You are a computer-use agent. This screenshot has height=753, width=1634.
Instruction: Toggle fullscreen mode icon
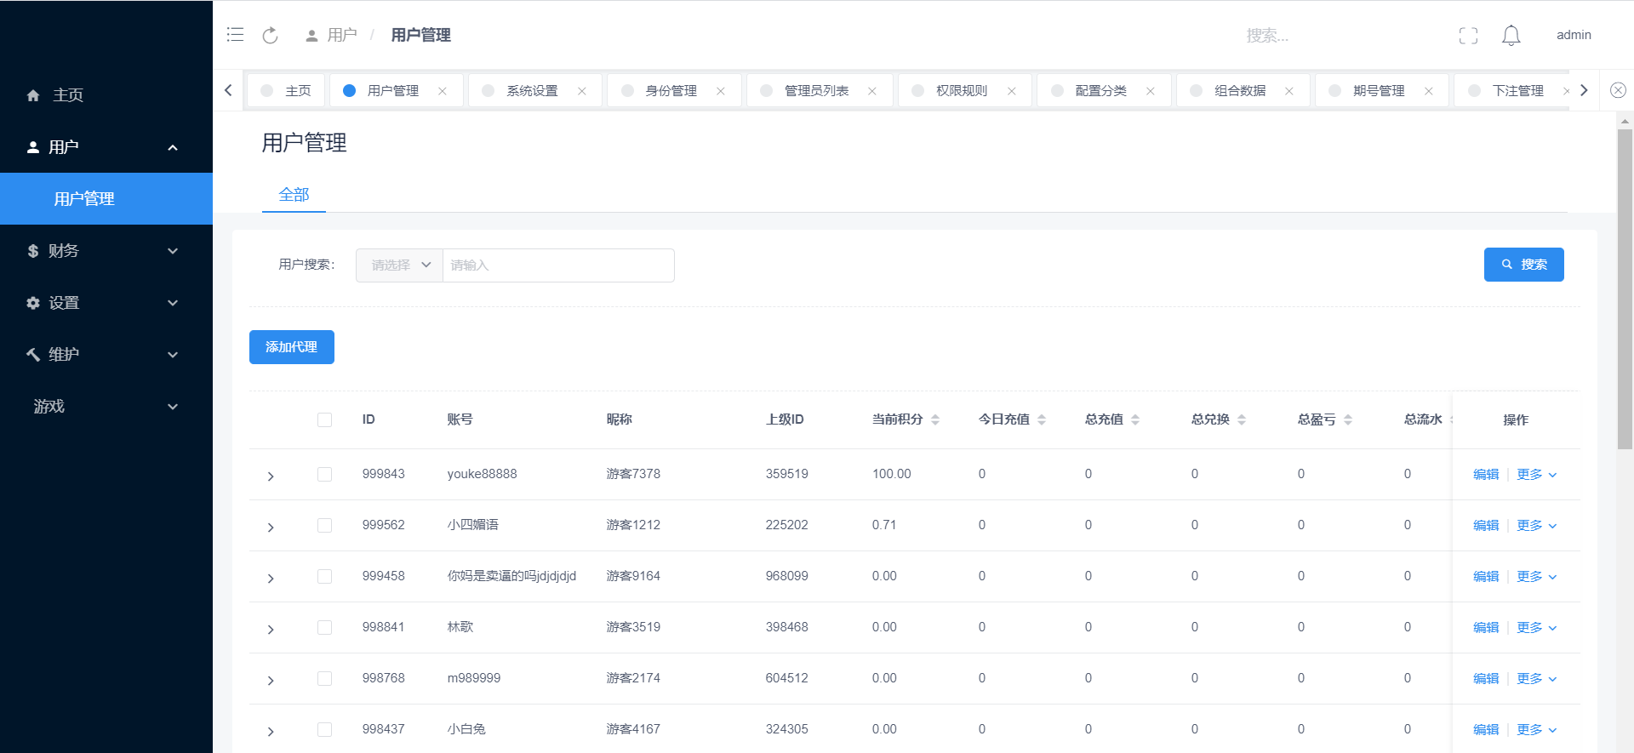[1468, 36]
